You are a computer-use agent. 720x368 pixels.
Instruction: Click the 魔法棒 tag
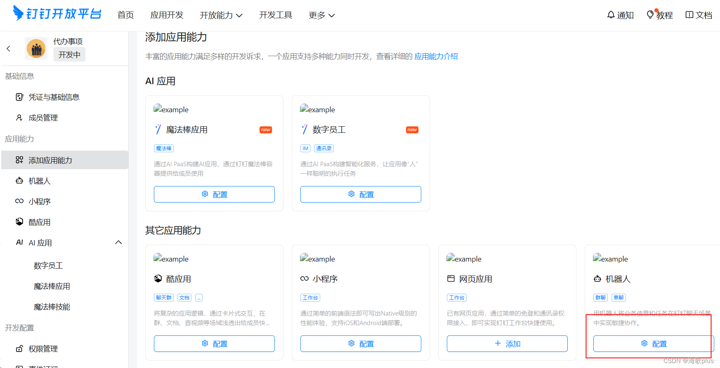164,149
